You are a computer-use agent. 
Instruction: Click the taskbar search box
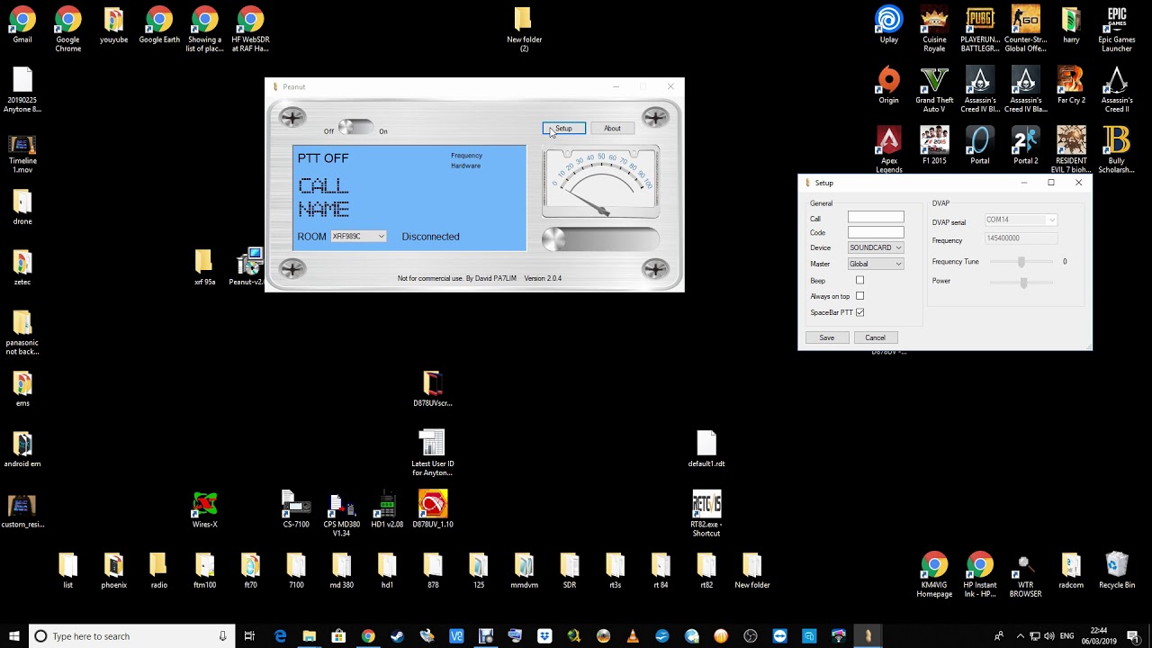[x=131, y=636]
